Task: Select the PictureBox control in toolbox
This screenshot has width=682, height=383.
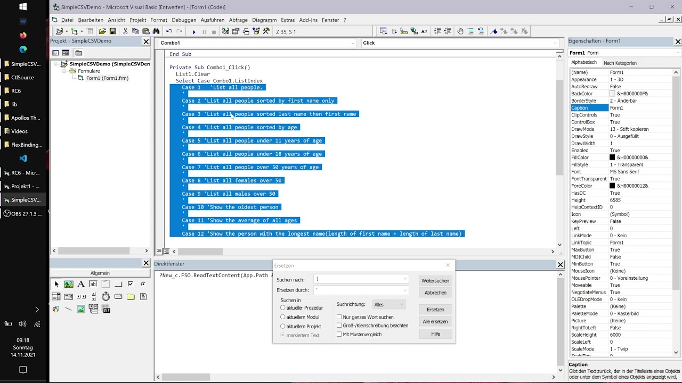Action: point(69,284)
